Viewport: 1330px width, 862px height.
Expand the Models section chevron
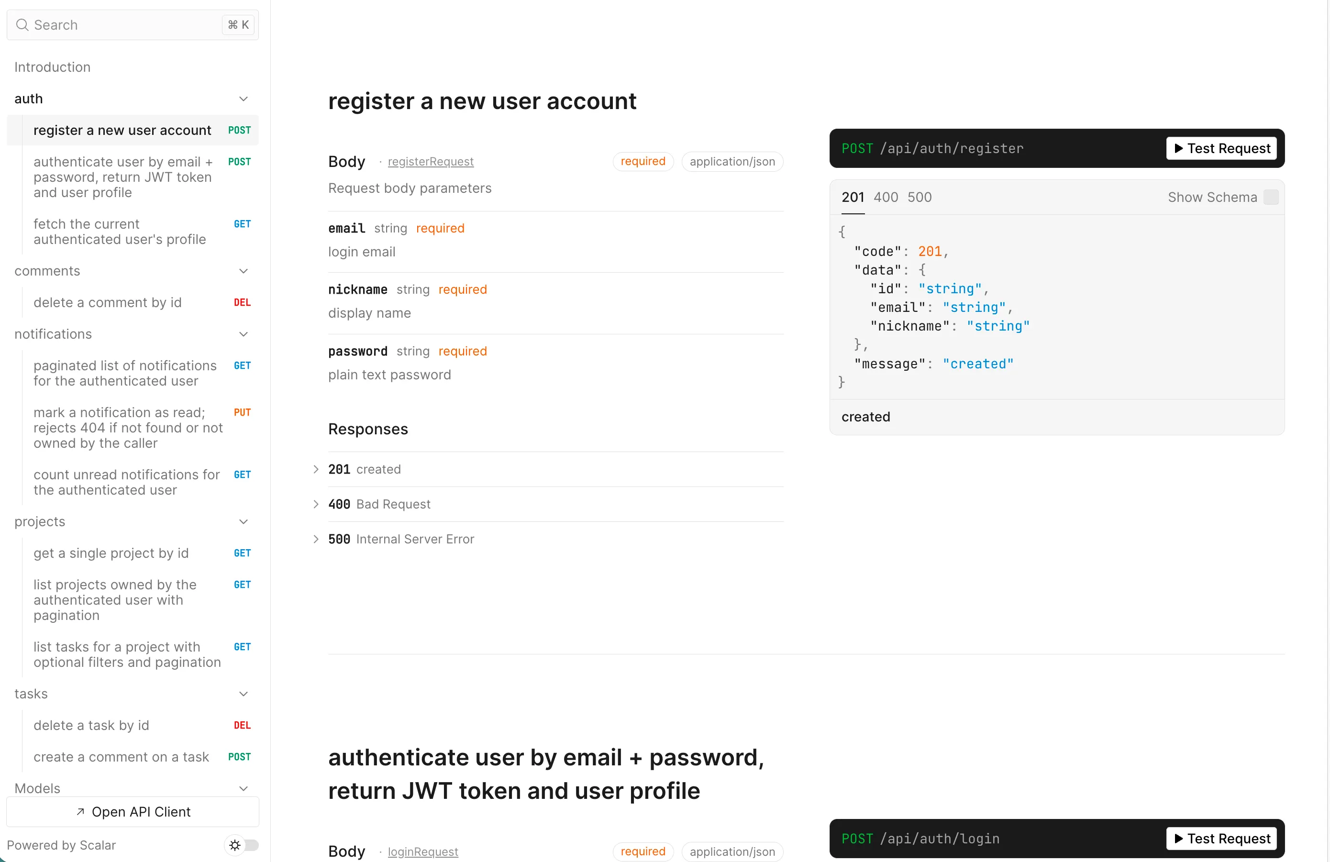(244, 788)
